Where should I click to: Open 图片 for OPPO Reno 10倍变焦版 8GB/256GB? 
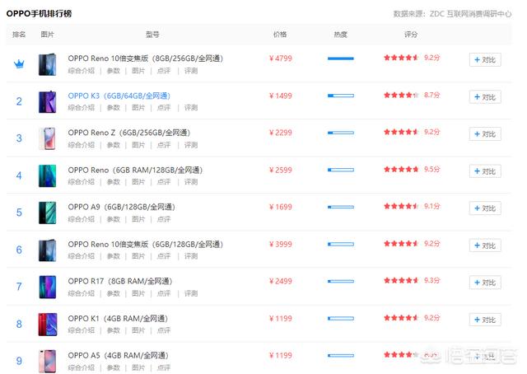(x=138, y=71)
